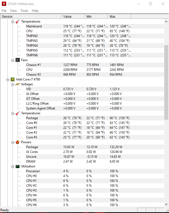Click the Powers flame icon

(x=18, y=142)
